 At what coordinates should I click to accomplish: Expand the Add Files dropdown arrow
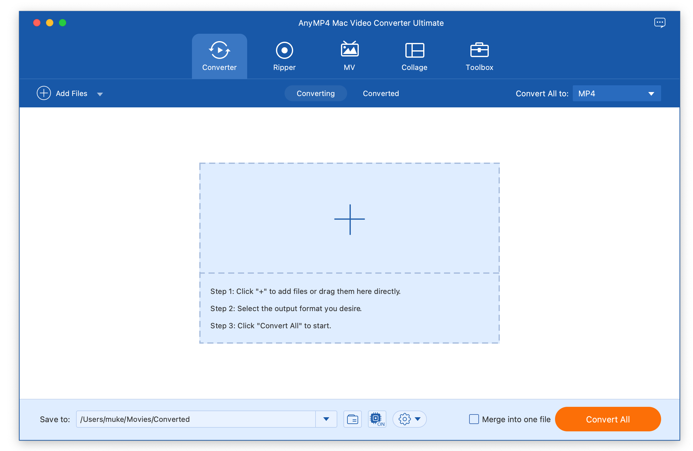100,94
